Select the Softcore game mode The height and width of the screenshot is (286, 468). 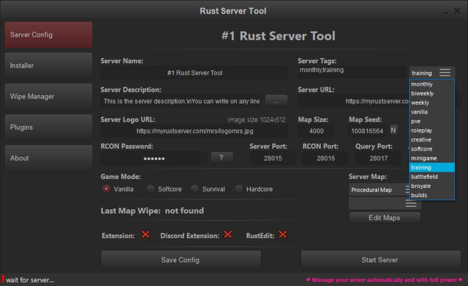click(x=150, y=189)
